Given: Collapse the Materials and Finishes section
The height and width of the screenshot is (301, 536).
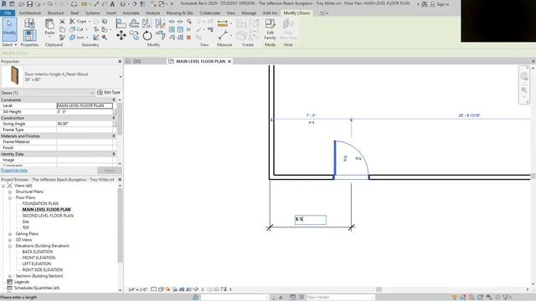Looking at the screenshot, I should [114, 135].
